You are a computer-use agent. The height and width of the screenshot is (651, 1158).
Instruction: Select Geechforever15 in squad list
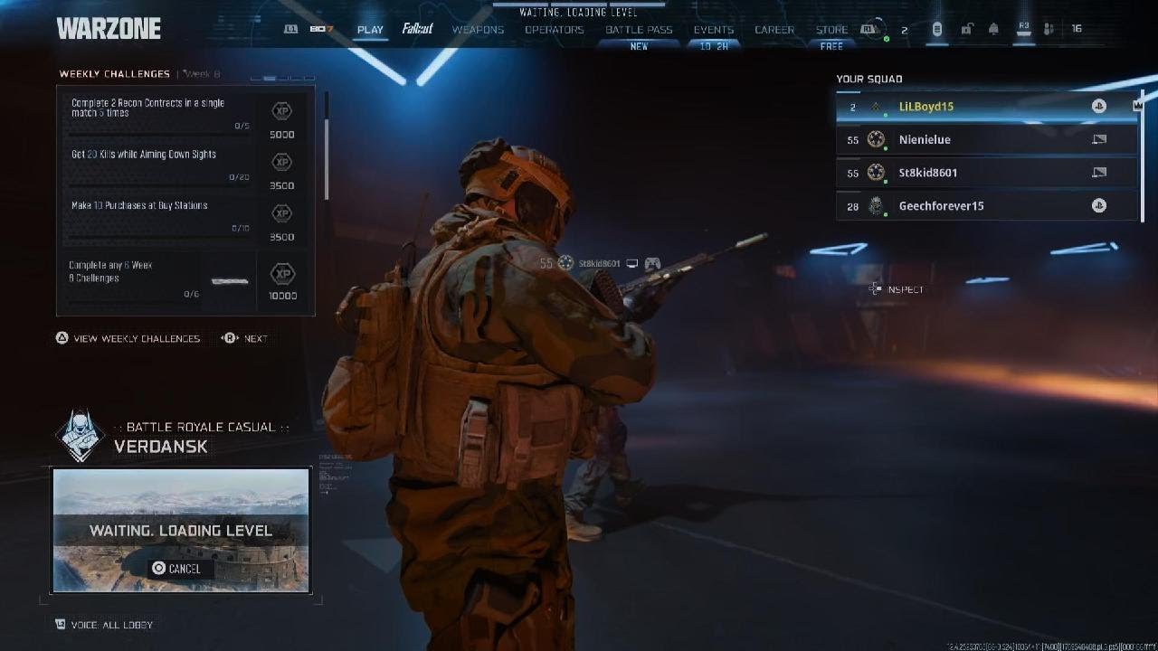click(986, 206)
